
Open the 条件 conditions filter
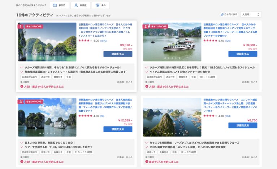(x=100, y=5)
